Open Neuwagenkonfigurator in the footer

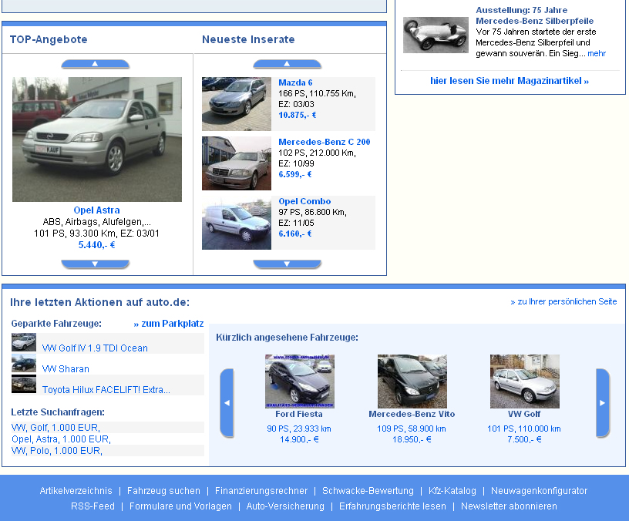pos(539,491)
